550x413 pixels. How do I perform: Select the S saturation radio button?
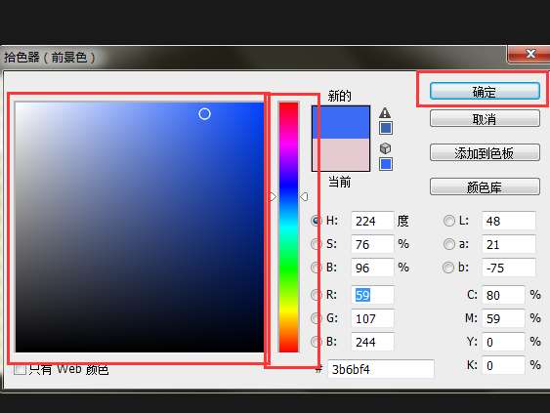click(x=316, y=244)
